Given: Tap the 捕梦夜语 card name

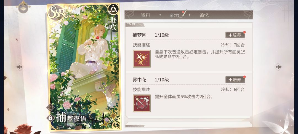Looking at the screenshot, I should click(71, 118).
